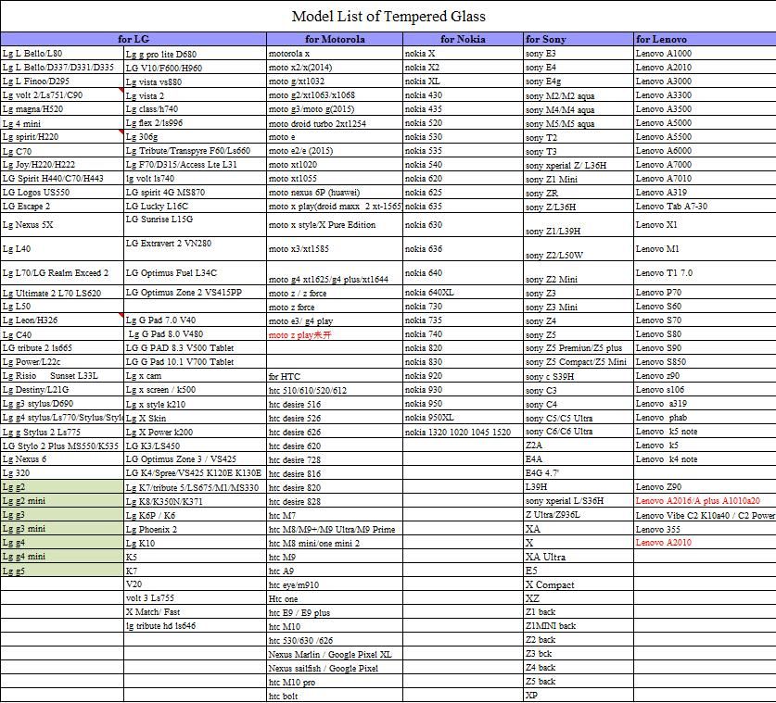This screenshot has width=776, height=703.
Task: Select cell 'Lg volt 2/Ls751/C90'
Action: [x=62, y=94]
